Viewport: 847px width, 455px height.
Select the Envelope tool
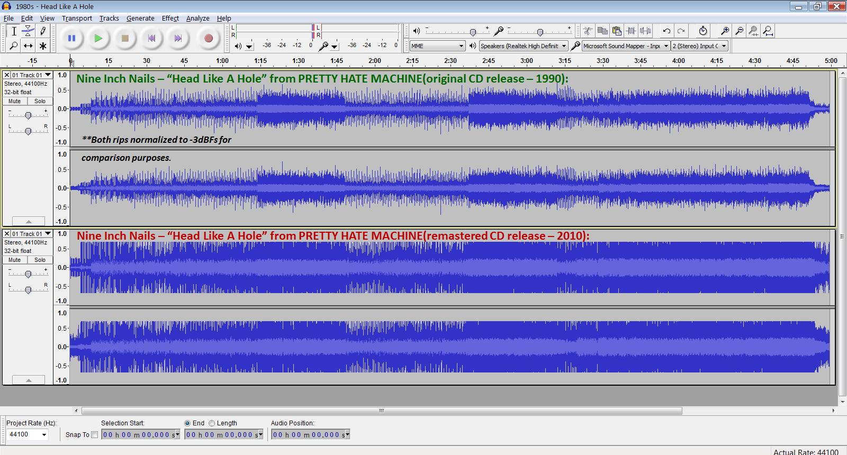coord(28,31)
